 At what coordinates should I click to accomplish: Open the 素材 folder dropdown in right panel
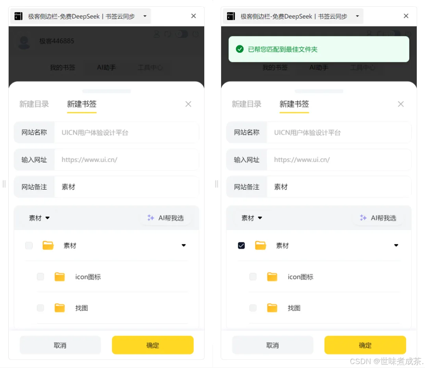[x=252, y=218]
